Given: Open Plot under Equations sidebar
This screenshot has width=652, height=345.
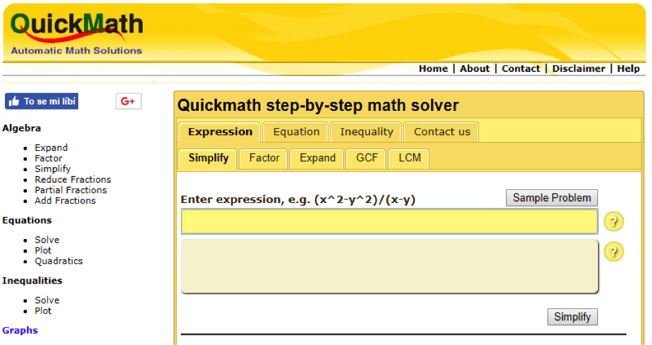Looking at the screenshot, I should [43, 250].
